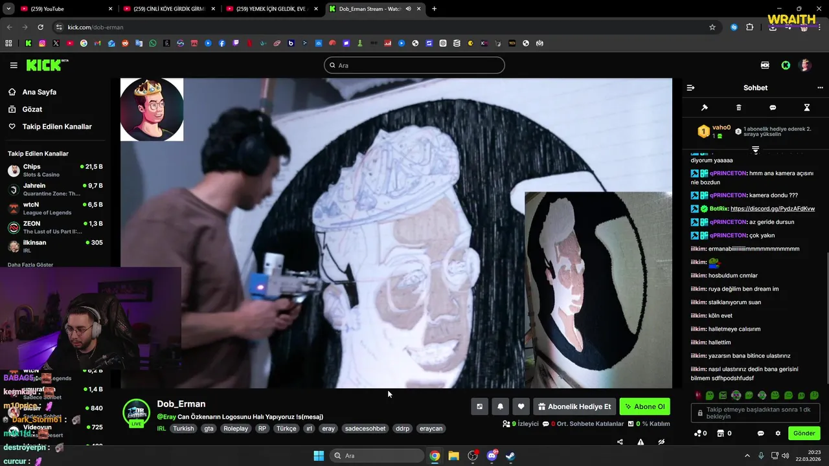Click the report warning triangle icon
Viewport: 829px width, 466px height.
pos(641,442)
